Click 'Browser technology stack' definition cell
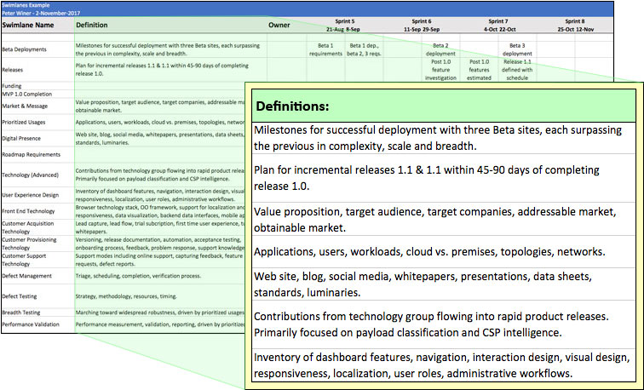The image size is (644, 390). point(160,211)
